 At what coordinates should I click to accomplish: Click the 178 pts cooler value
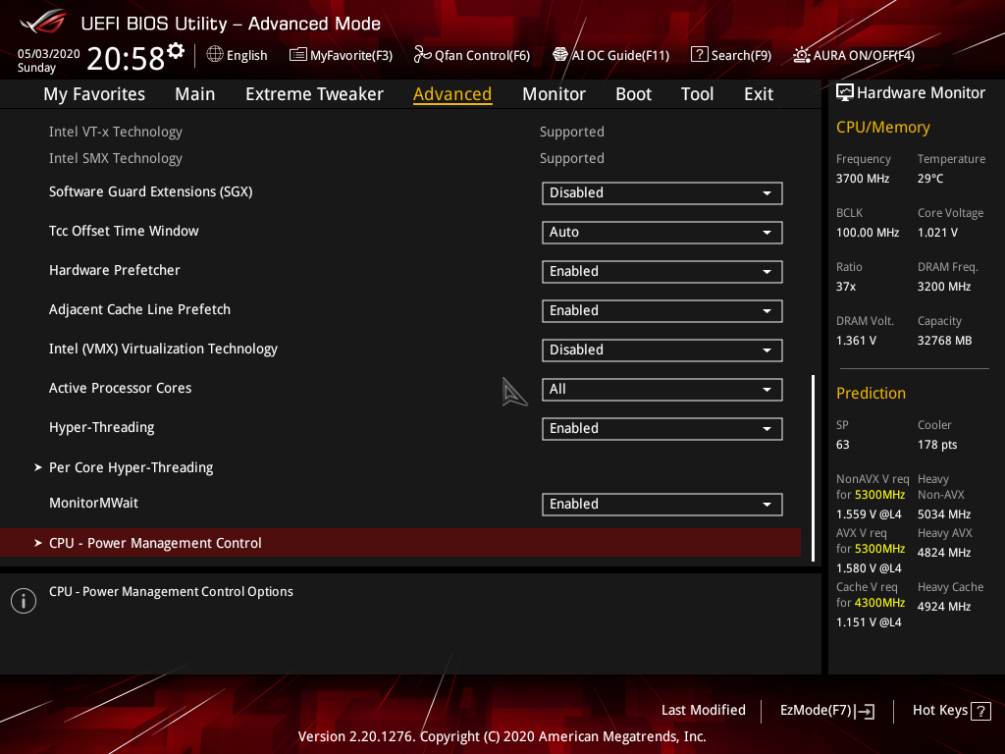click(x=937, y=445)
